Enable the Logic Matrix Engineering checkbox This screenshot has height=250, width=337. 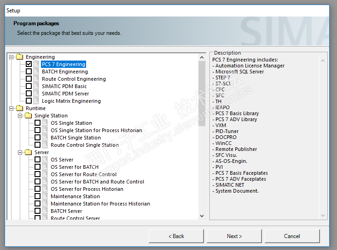coord(29,100)
